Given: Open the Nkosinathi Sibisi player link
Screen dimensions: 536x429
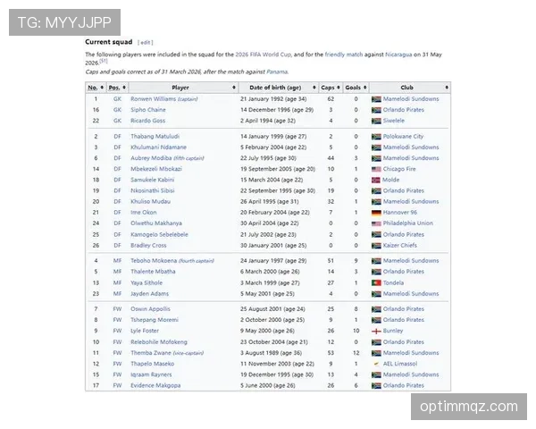Looking at the screenshot, I should (x=153, y=190).
